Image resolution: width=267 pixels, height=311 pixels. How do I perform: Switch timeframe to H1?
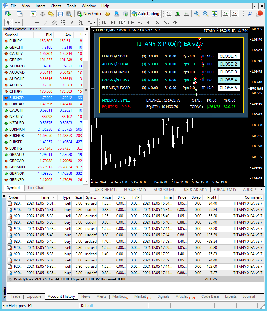(x=140, y=22)
